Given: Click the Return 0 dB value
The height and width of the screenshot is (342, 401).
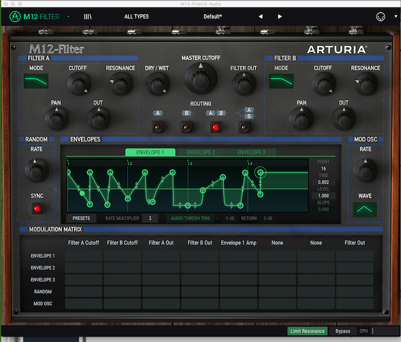Looking at the screenshot, I should pyautogui.click(x=268, y=218).
